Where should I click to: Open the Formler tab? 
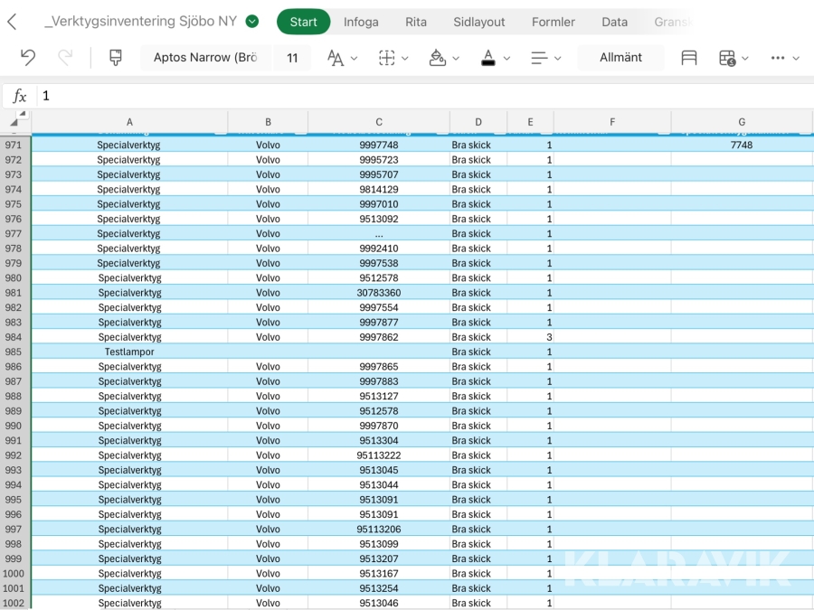click(554, 22)
